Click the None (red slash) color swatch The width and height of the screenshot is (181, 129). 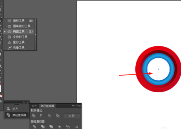click(x=1, y=96)
